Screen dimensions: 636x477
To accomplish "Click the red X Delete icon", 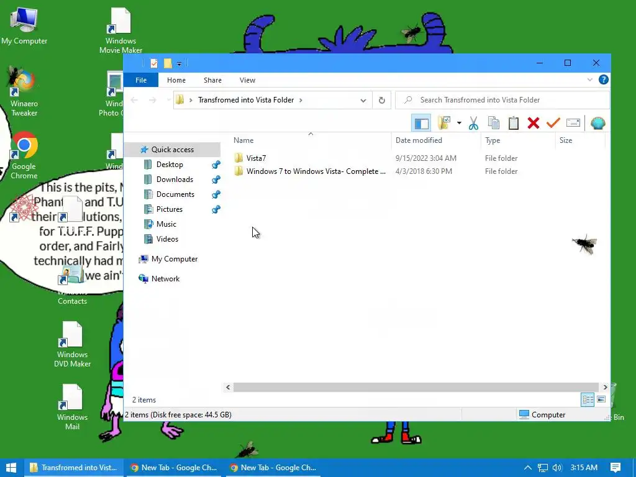I will click(x=534, y=123).
